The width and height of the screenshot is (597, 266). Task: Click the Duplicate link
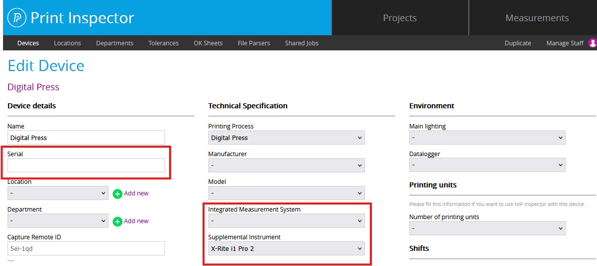(x=518, y=43)
